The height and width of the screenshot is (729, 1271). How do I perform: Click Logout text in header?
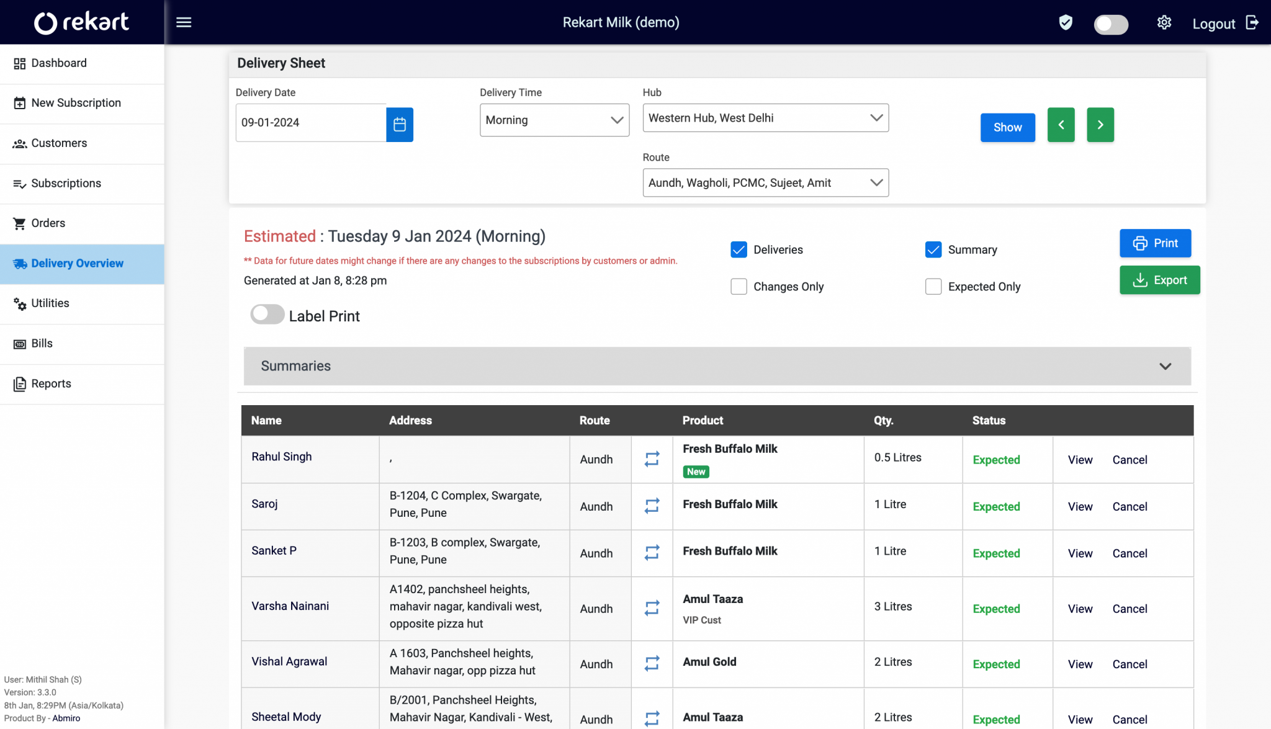point(1213,24)
